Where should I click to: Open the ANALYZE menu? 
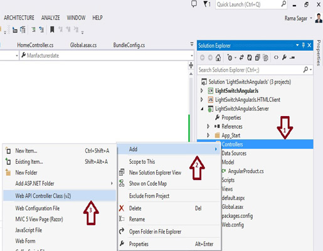tap(51, 18)
